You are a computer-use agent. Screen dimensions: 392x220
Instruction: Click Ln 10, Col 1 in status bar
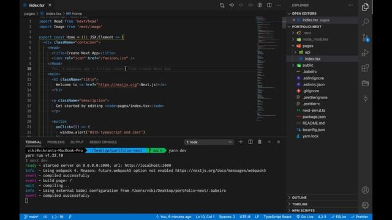(x=205, y=217)
